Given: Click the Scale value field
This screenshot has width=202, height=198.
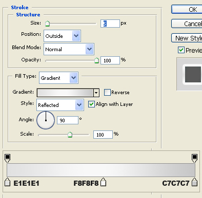Looking at the screenshot, I should click(103, 135).
